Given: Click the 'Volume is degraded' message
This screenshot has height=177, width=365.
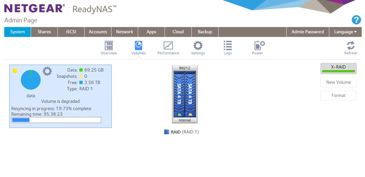Looking at the screenshot, I should (61, 101).
